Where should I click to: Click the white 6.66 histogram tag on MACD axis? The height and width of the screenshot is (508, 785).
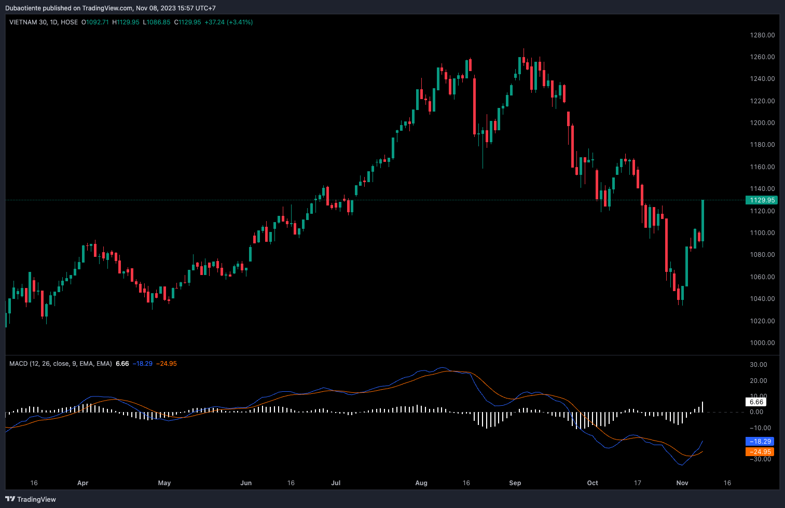[x=756, y=402]
